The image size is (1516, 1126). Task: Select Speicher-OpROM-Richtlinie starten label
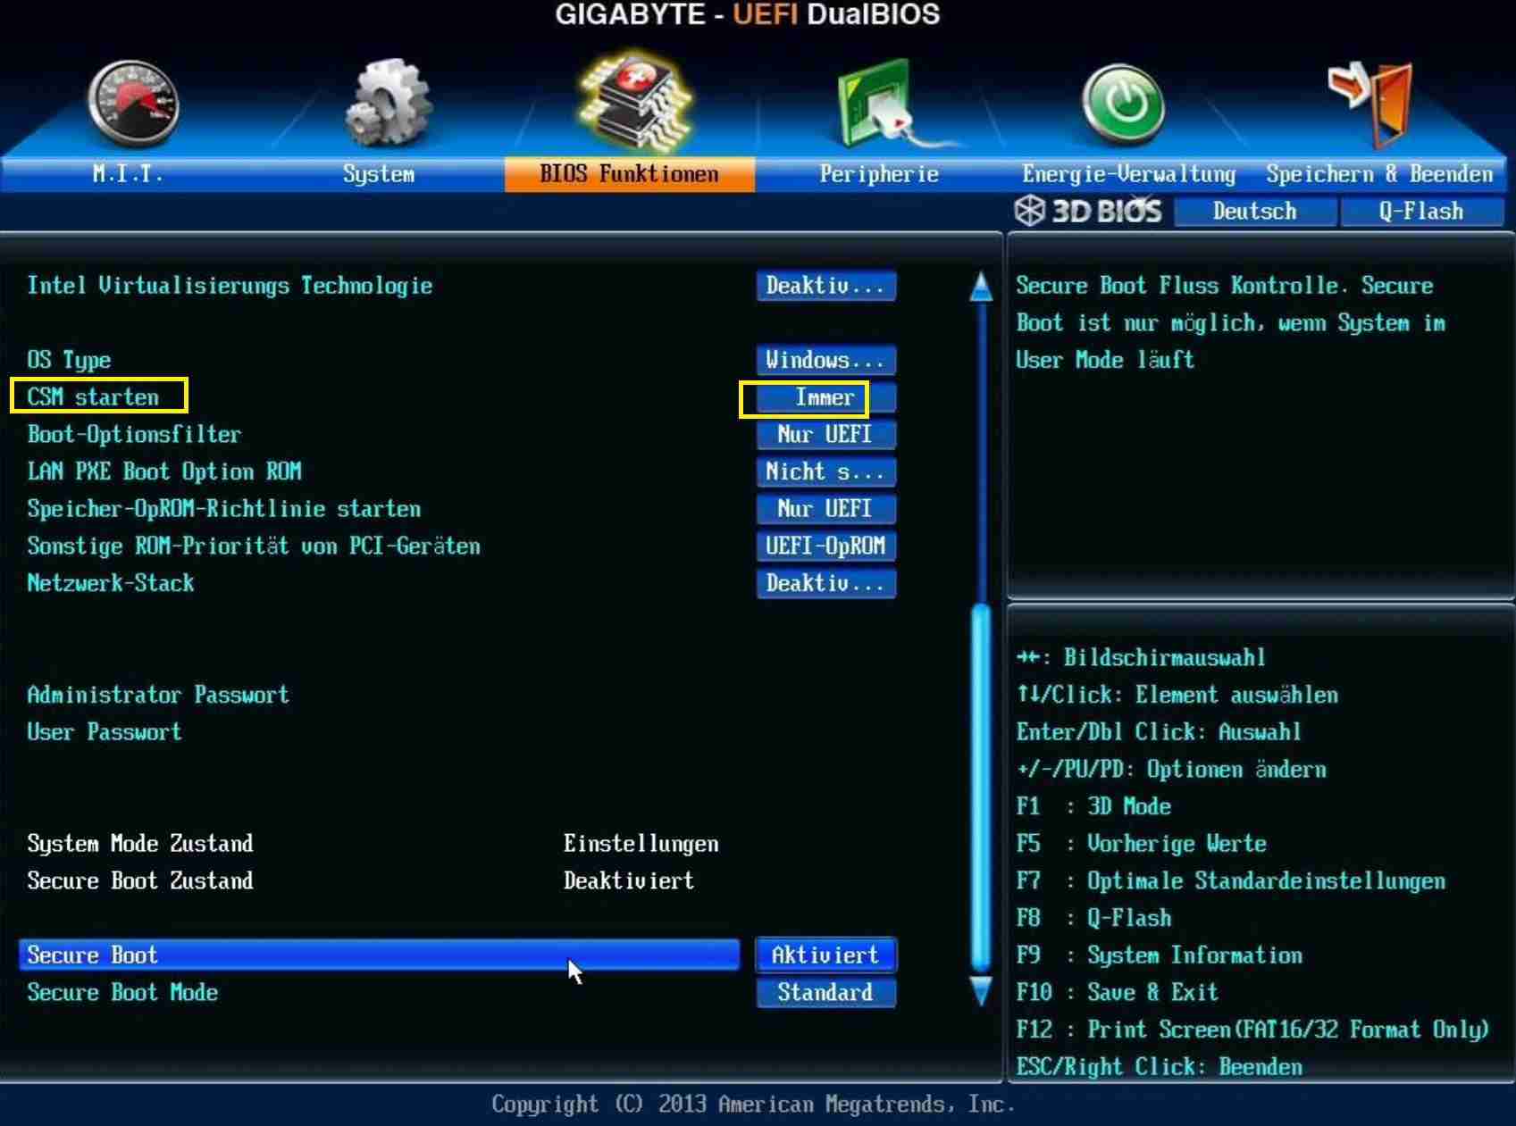(223, 509)
